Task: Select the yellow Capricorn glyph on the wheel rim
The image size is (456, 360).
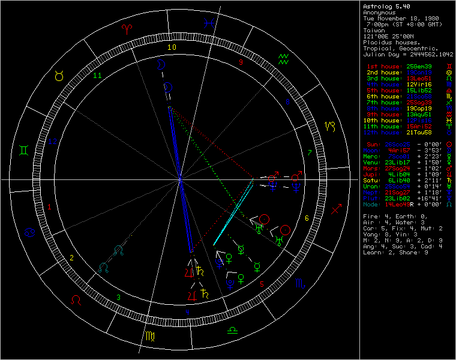Action: coord(330,127)
